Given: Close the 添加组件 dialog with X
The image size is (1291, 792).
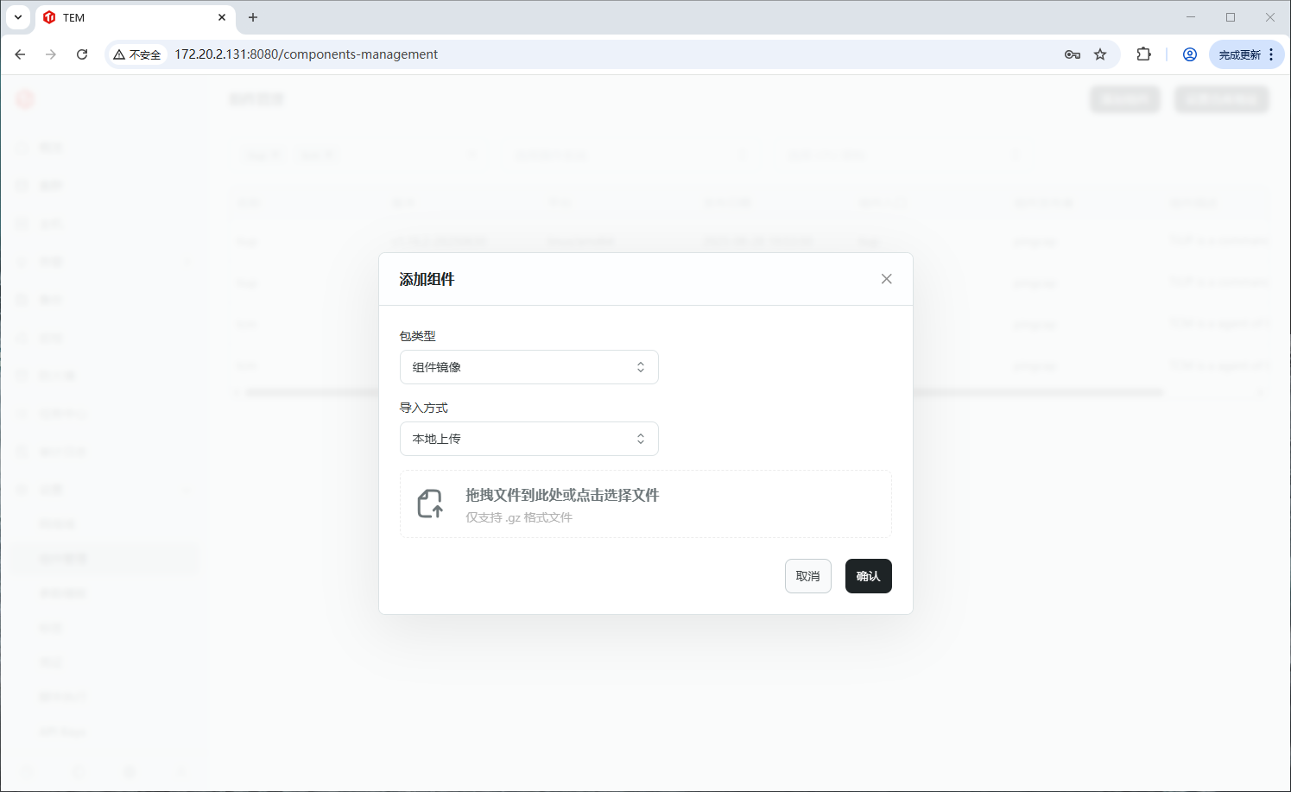Looking at the screenshot, I should pyautogui.click(x=886, y=279).
